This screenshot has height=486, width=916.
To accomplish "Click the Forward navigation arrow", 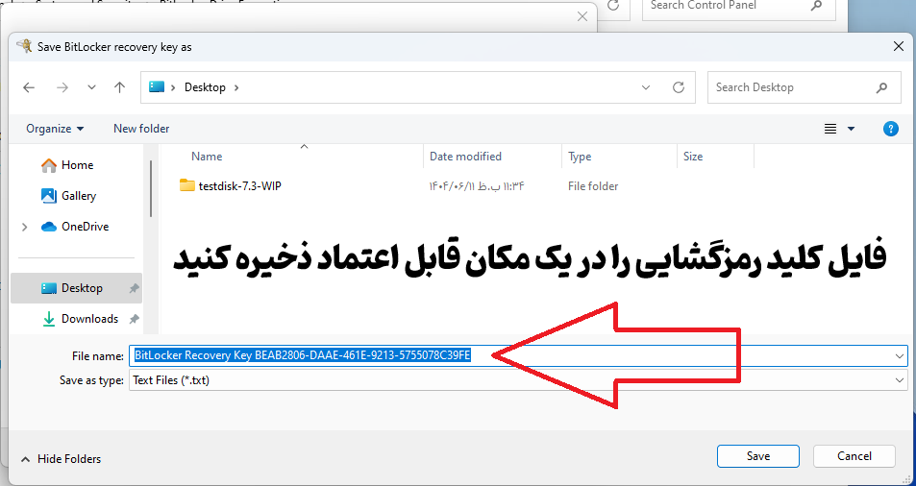I will click(x=62, y=87).
